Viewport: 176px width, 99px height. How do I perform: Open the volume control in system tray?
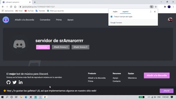155,97
